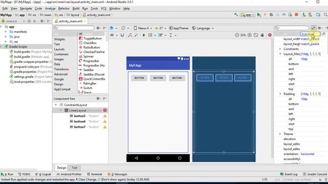Open the Terminal tool window

click(x=94, y=174)
